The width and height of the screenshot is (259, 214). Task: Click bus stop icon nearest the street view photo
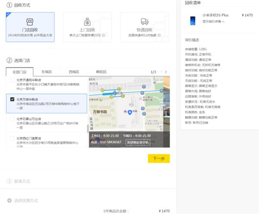161,91
